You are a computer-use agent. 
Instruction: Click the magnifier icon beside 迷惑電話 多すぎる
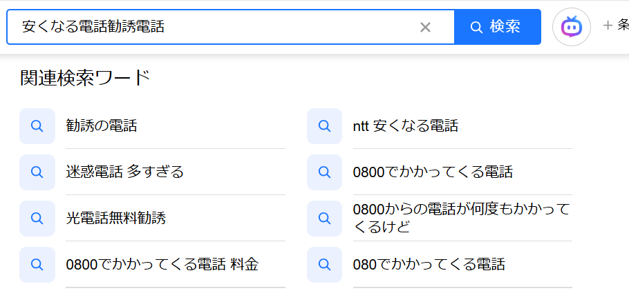pos(37,172)
